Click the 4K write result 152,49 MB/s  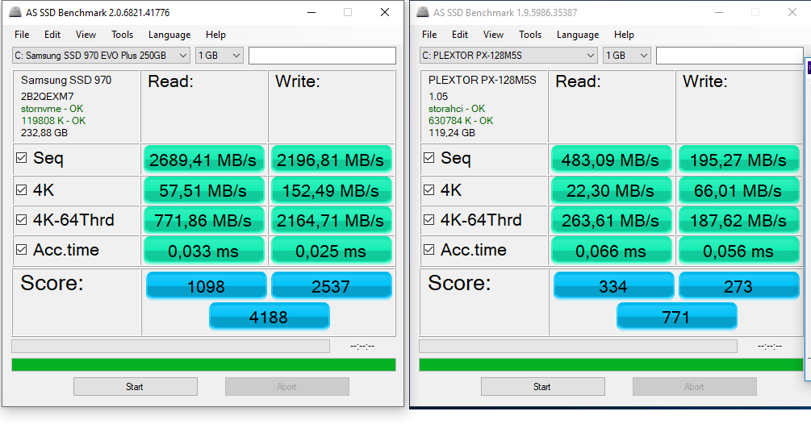point(332,190)
